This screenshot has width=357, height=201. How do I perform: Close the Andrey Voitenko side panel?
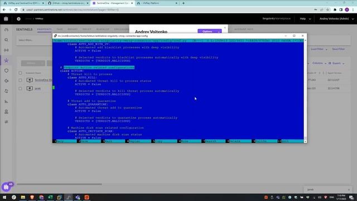pos(225,28)
